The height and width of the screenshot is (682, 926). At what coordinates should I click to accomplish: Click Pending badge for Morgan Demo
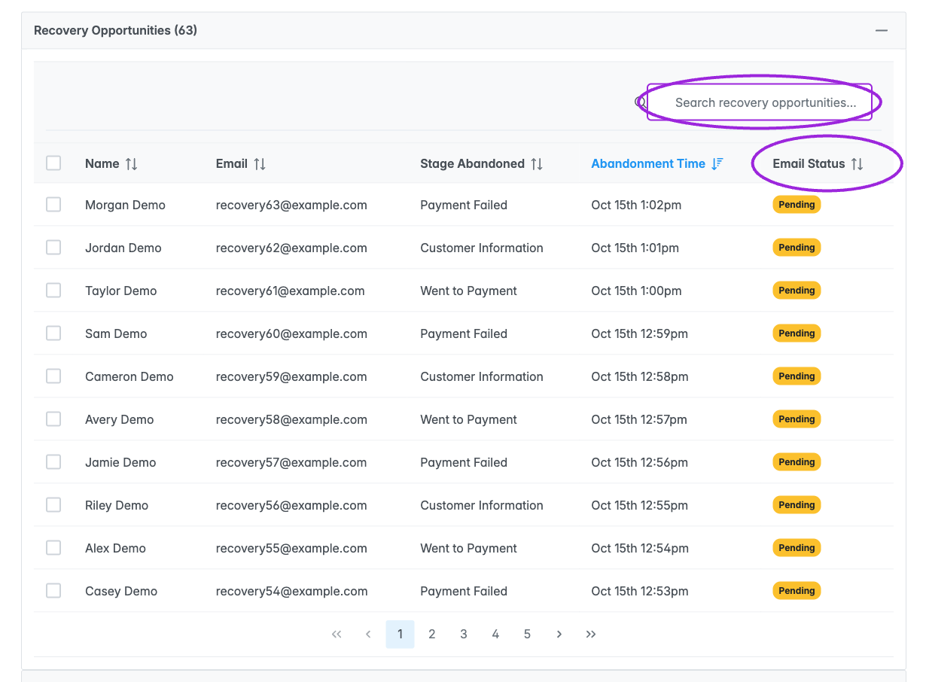click(797, 205)
